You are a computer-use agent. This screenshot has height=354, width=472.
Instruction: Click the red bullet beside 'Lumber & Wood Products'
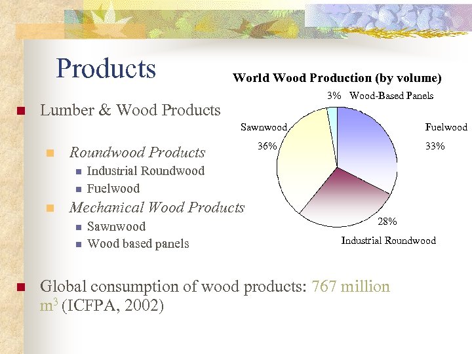(21, 111)
